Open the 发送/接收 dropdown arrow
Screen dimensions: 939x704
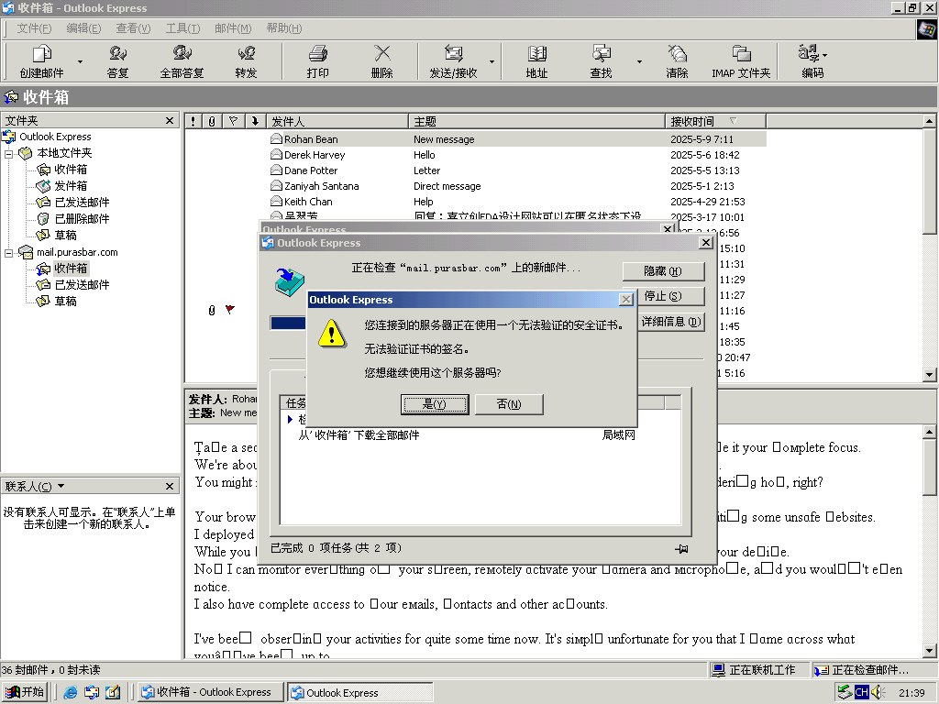492,61
